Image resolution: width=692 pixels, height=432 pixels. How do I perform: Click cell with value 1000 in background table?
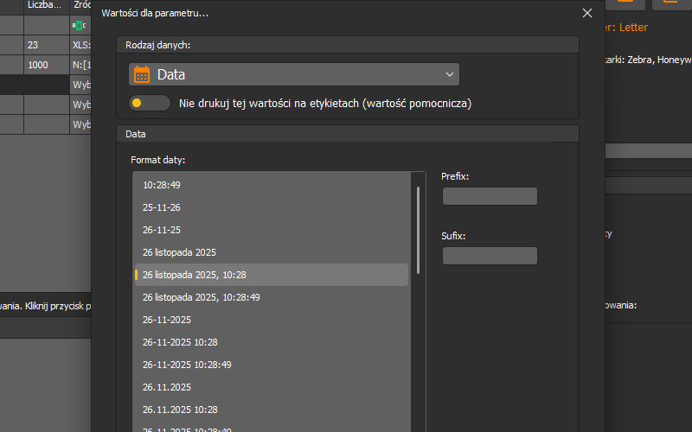coord(47,65)
